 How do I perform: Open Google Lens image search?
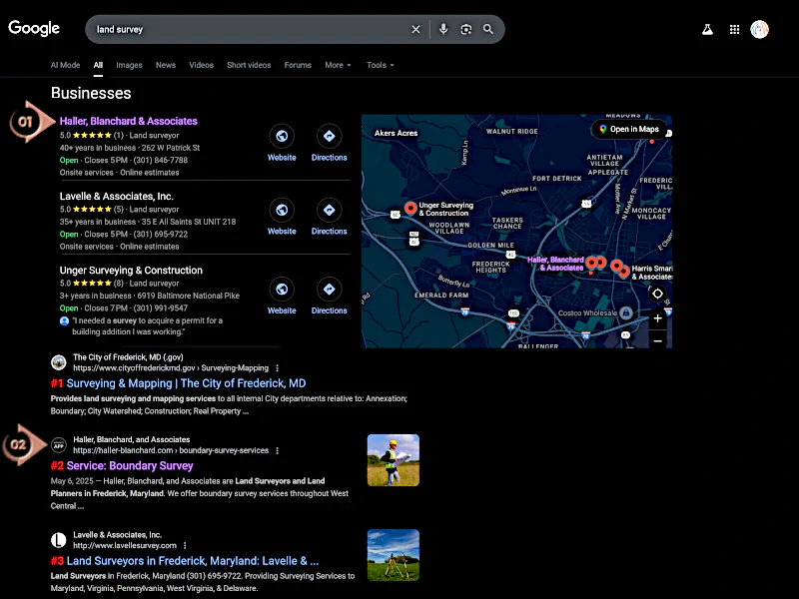point(465,30)
